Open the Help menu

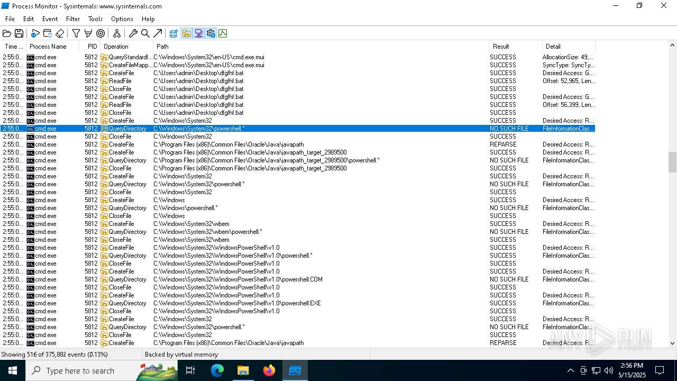coord(148,19)
